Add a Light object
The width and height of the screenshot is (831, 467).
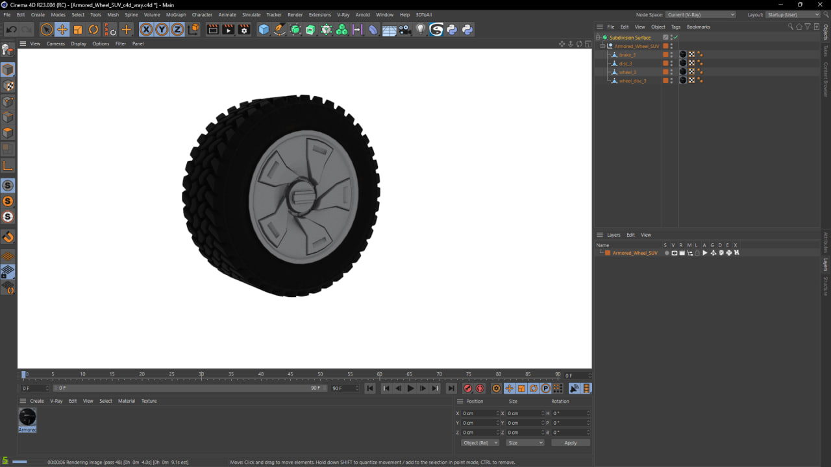pyautogui.click(x=421, y=29)
